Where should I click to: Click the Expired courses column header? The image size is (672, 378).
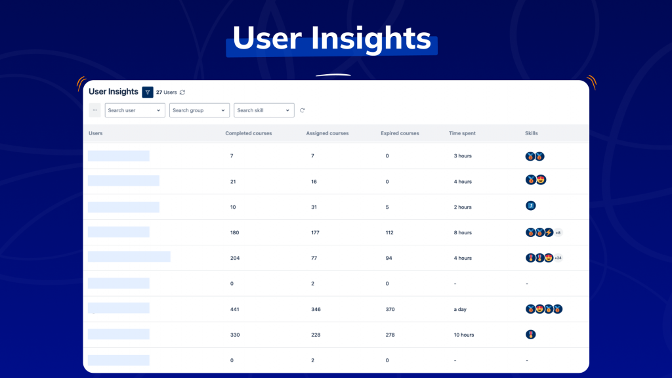coord(400,133)
